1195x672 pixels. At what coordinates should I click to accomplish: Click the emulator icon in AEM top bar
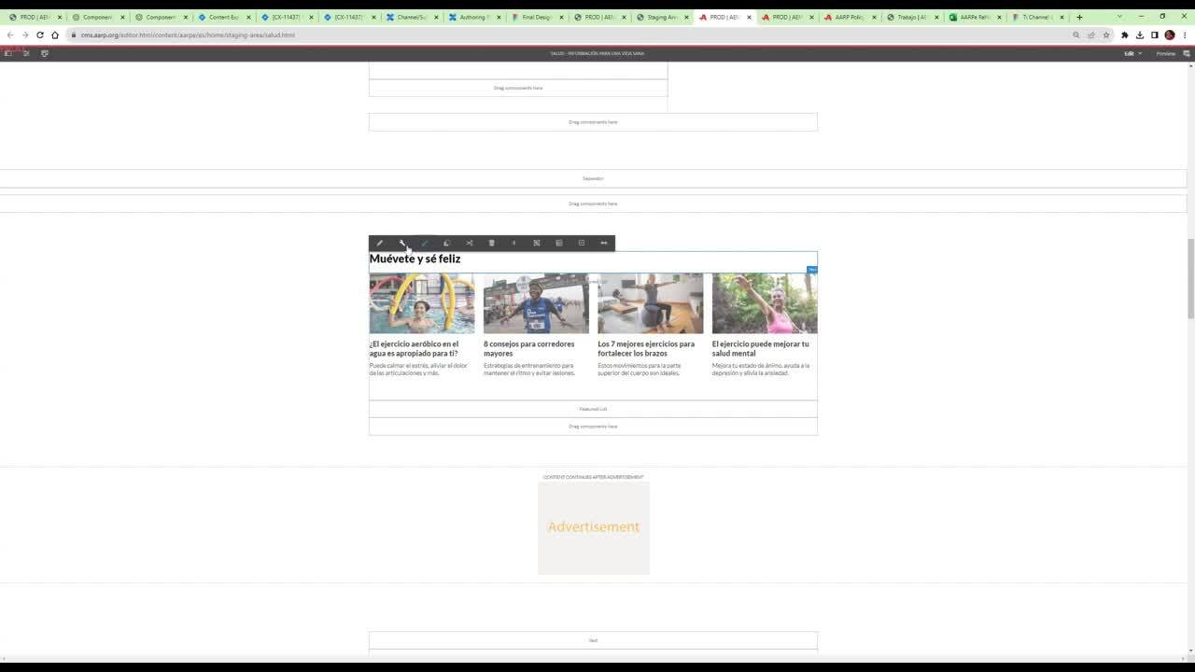point(44,53)
